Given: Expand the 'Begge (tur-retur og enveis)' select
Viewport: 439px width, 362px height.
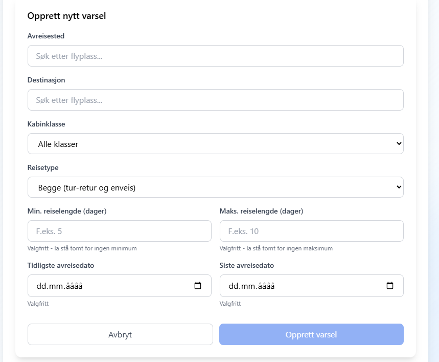Looking at the screenshot, I should tap(216, 187).
